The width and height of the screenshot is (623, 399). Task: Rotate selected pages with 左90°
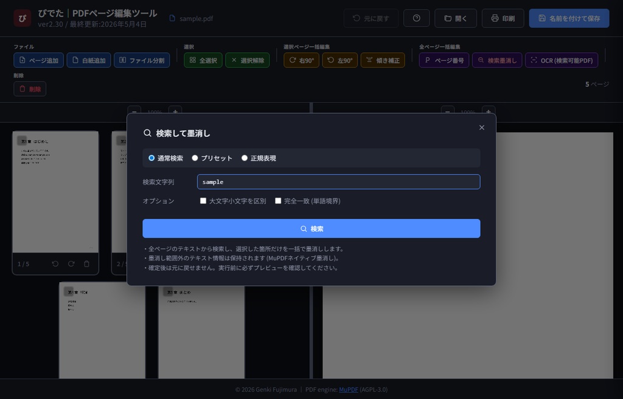pos(339,60)
